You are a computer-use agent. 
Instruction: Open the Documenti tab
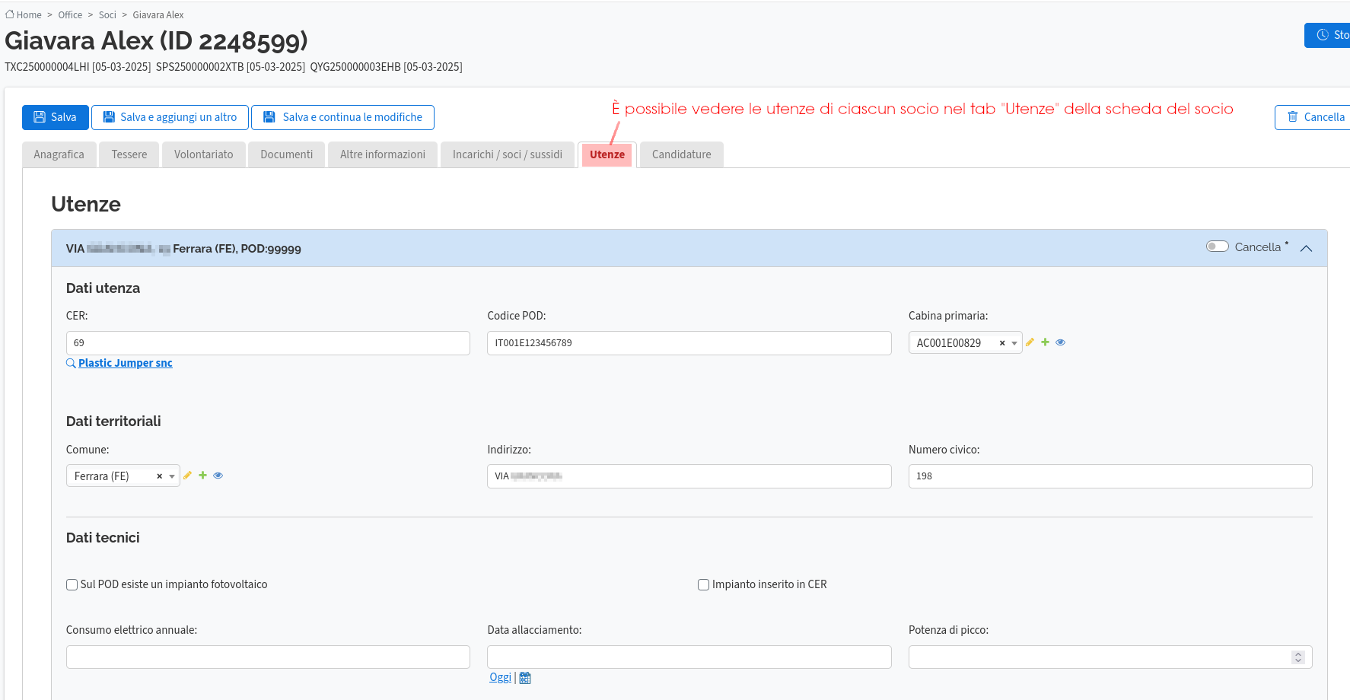coord(287,154)
